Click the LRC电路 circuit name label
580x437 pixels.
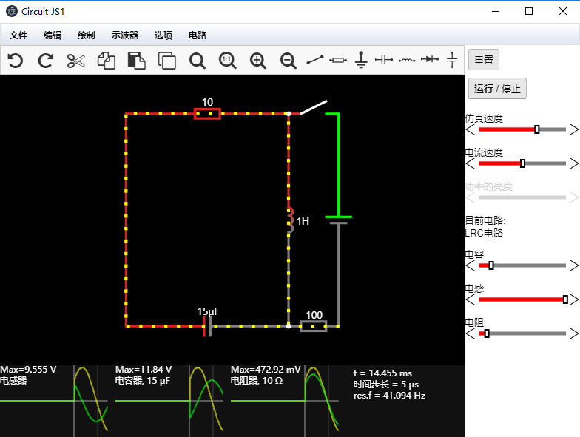pos(484,233)
